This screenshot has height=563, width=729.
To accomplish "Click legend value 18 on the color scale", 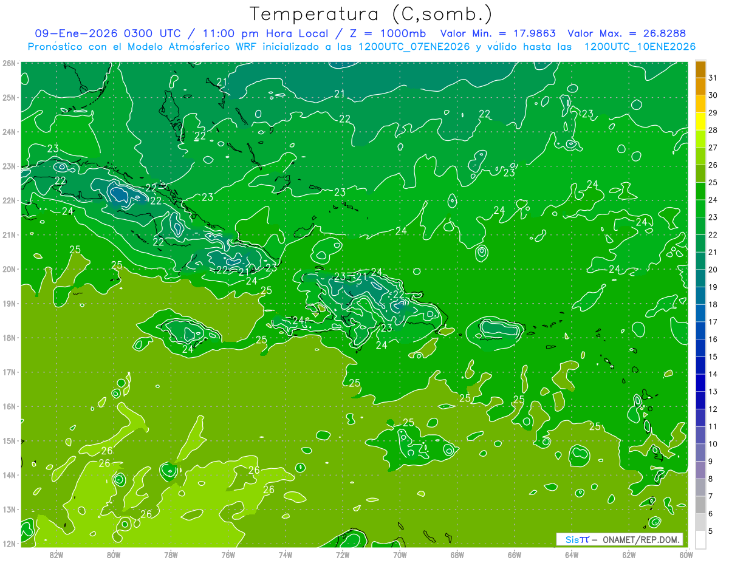I will (713, 304).
